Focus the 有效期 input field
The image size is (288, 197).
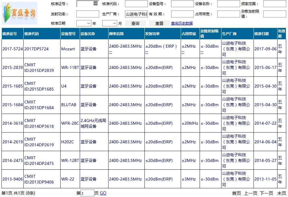pyautogui.click(x=183, y=14)
